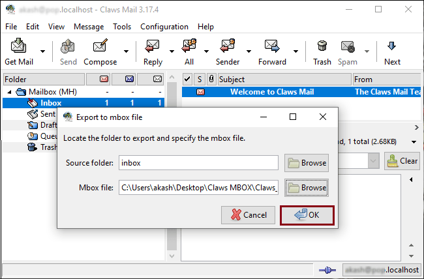Image resolution: width=424 pixels, height=279 pixels.
Task: Open the Tools menu
Action: 122,27
